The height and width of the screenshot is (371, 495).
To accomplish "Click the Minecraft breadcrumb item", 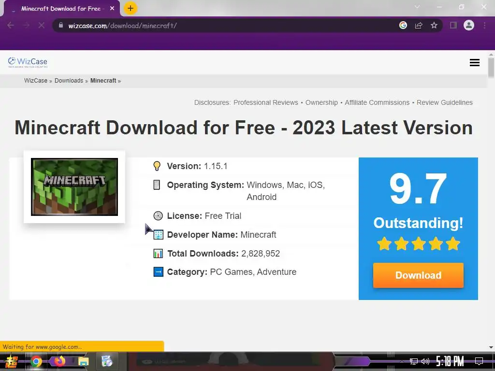I will tap(103, 81).
